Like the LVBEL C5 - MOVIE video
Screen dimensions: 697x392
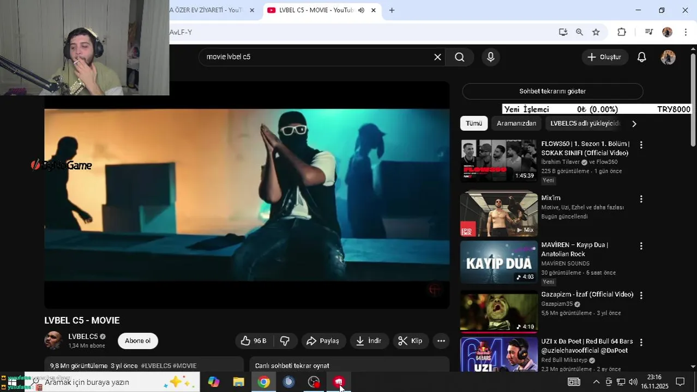(254, 341)
